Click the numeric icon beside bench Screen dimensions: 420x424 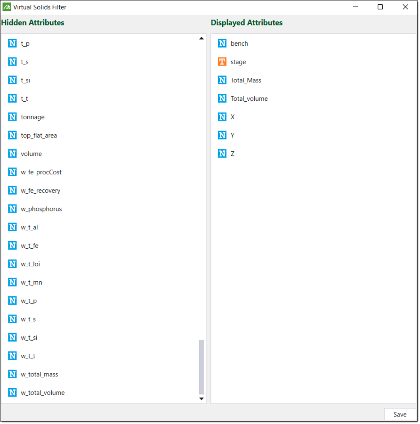pos(222,43)
